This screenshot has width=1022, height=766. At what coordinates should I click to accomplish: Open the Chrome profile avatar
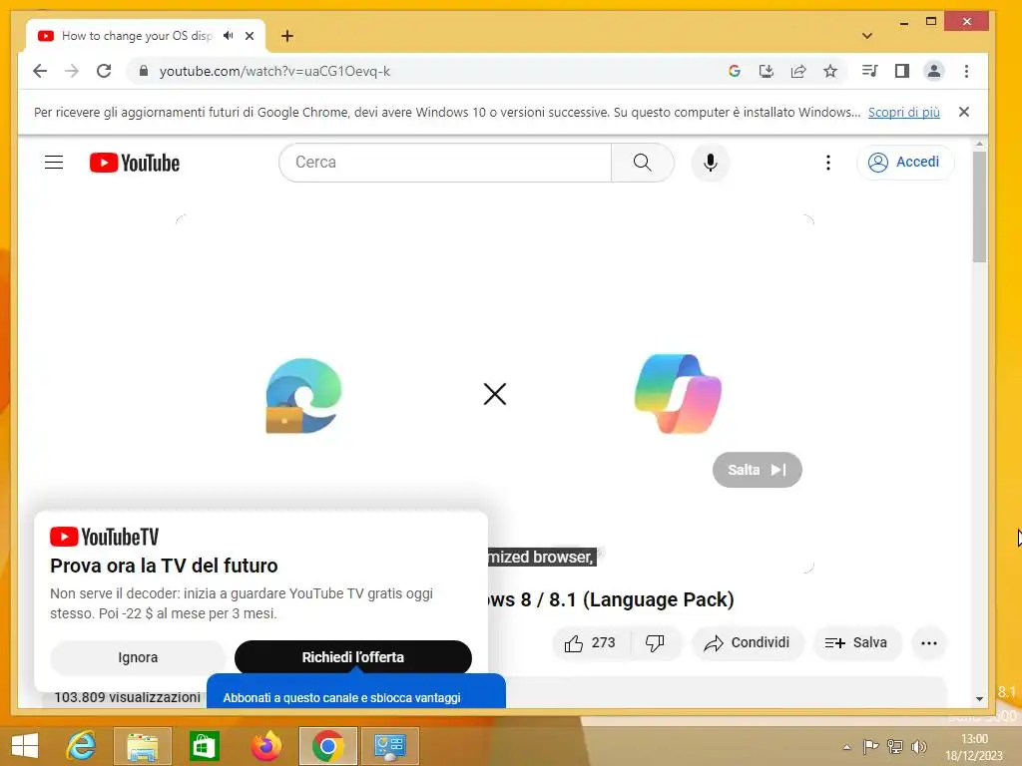pyautogui.click(x=934, y=71)
